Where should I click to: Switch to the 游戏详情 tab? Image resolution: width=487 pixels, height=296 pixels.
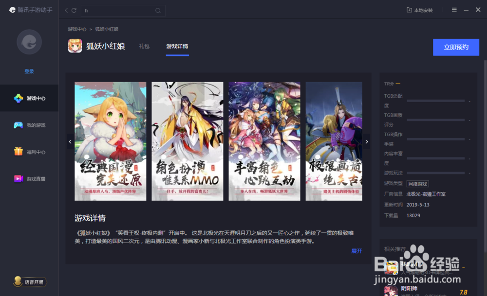tap(177, 46)
